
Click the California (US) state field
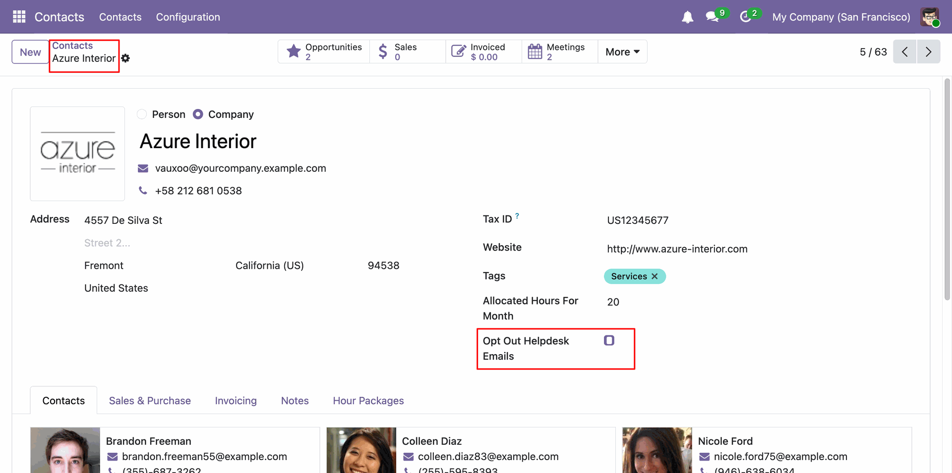pos(269,265)
